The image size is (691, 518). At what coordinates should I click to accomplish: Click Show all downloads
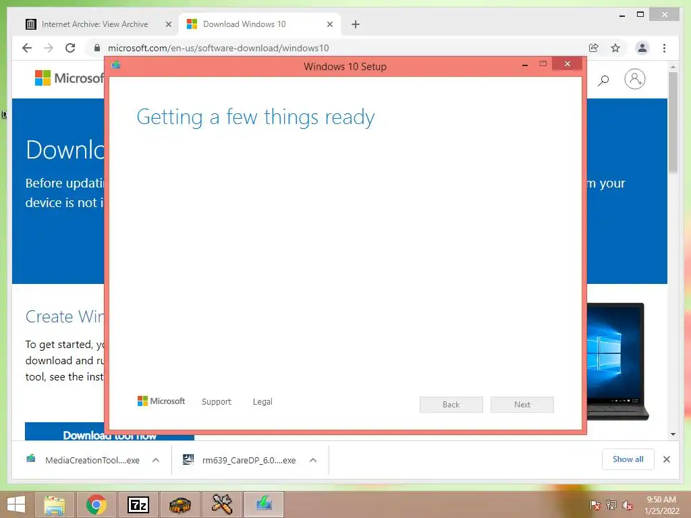[628, 459]
